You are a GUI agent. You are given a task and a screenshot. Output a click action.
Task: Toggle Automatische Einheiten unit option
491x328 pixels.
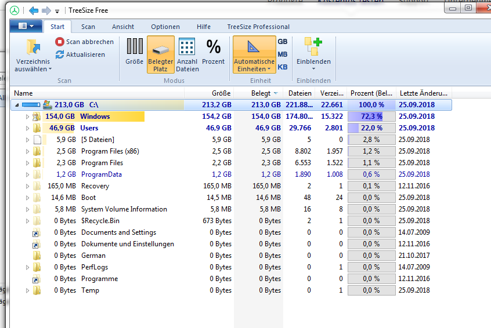point(254,54)
